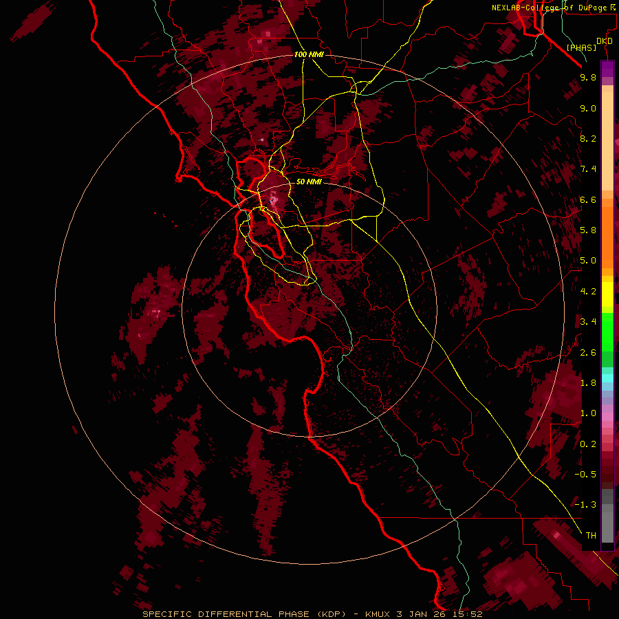Pick the bright green band of color bar
The width and height of the screenshot is (619, 619).
pyautogui.click(x=607, y=332)
